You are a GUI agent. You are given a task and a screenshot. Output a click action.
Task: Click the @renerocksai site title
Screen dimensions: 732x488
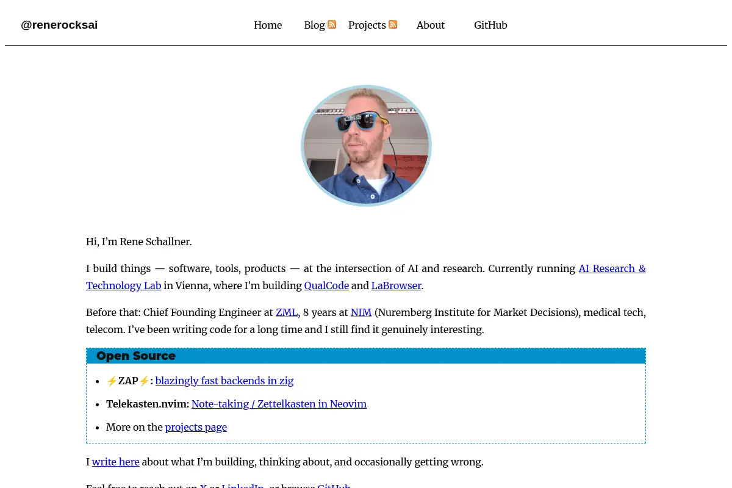[59, 25]
